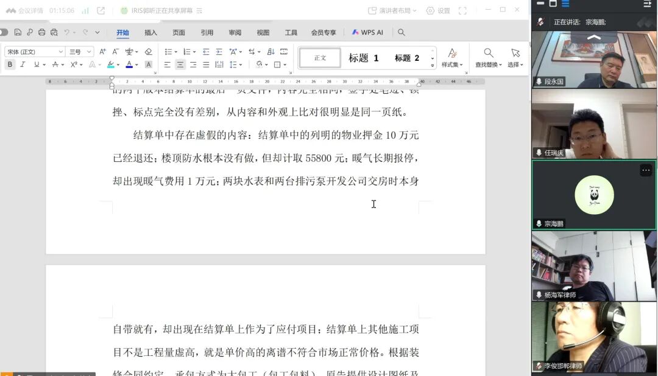This screenshot has height=376, width=658.
Task: Select the 杨海军律师 video thumbnail
Action: click(594, 266)
